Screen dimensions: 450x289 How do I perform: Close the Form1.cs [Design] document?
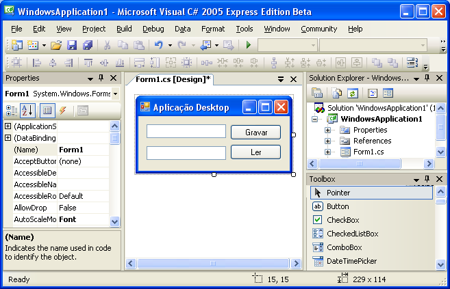tap(293, 79)
